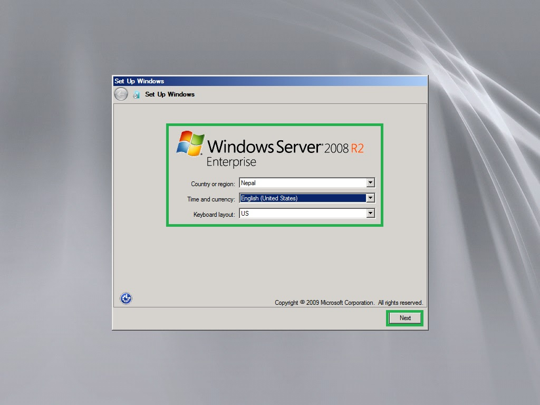Click the Enterprise edition text
Viewport: 540px width, 405px height.
[232, 162]
